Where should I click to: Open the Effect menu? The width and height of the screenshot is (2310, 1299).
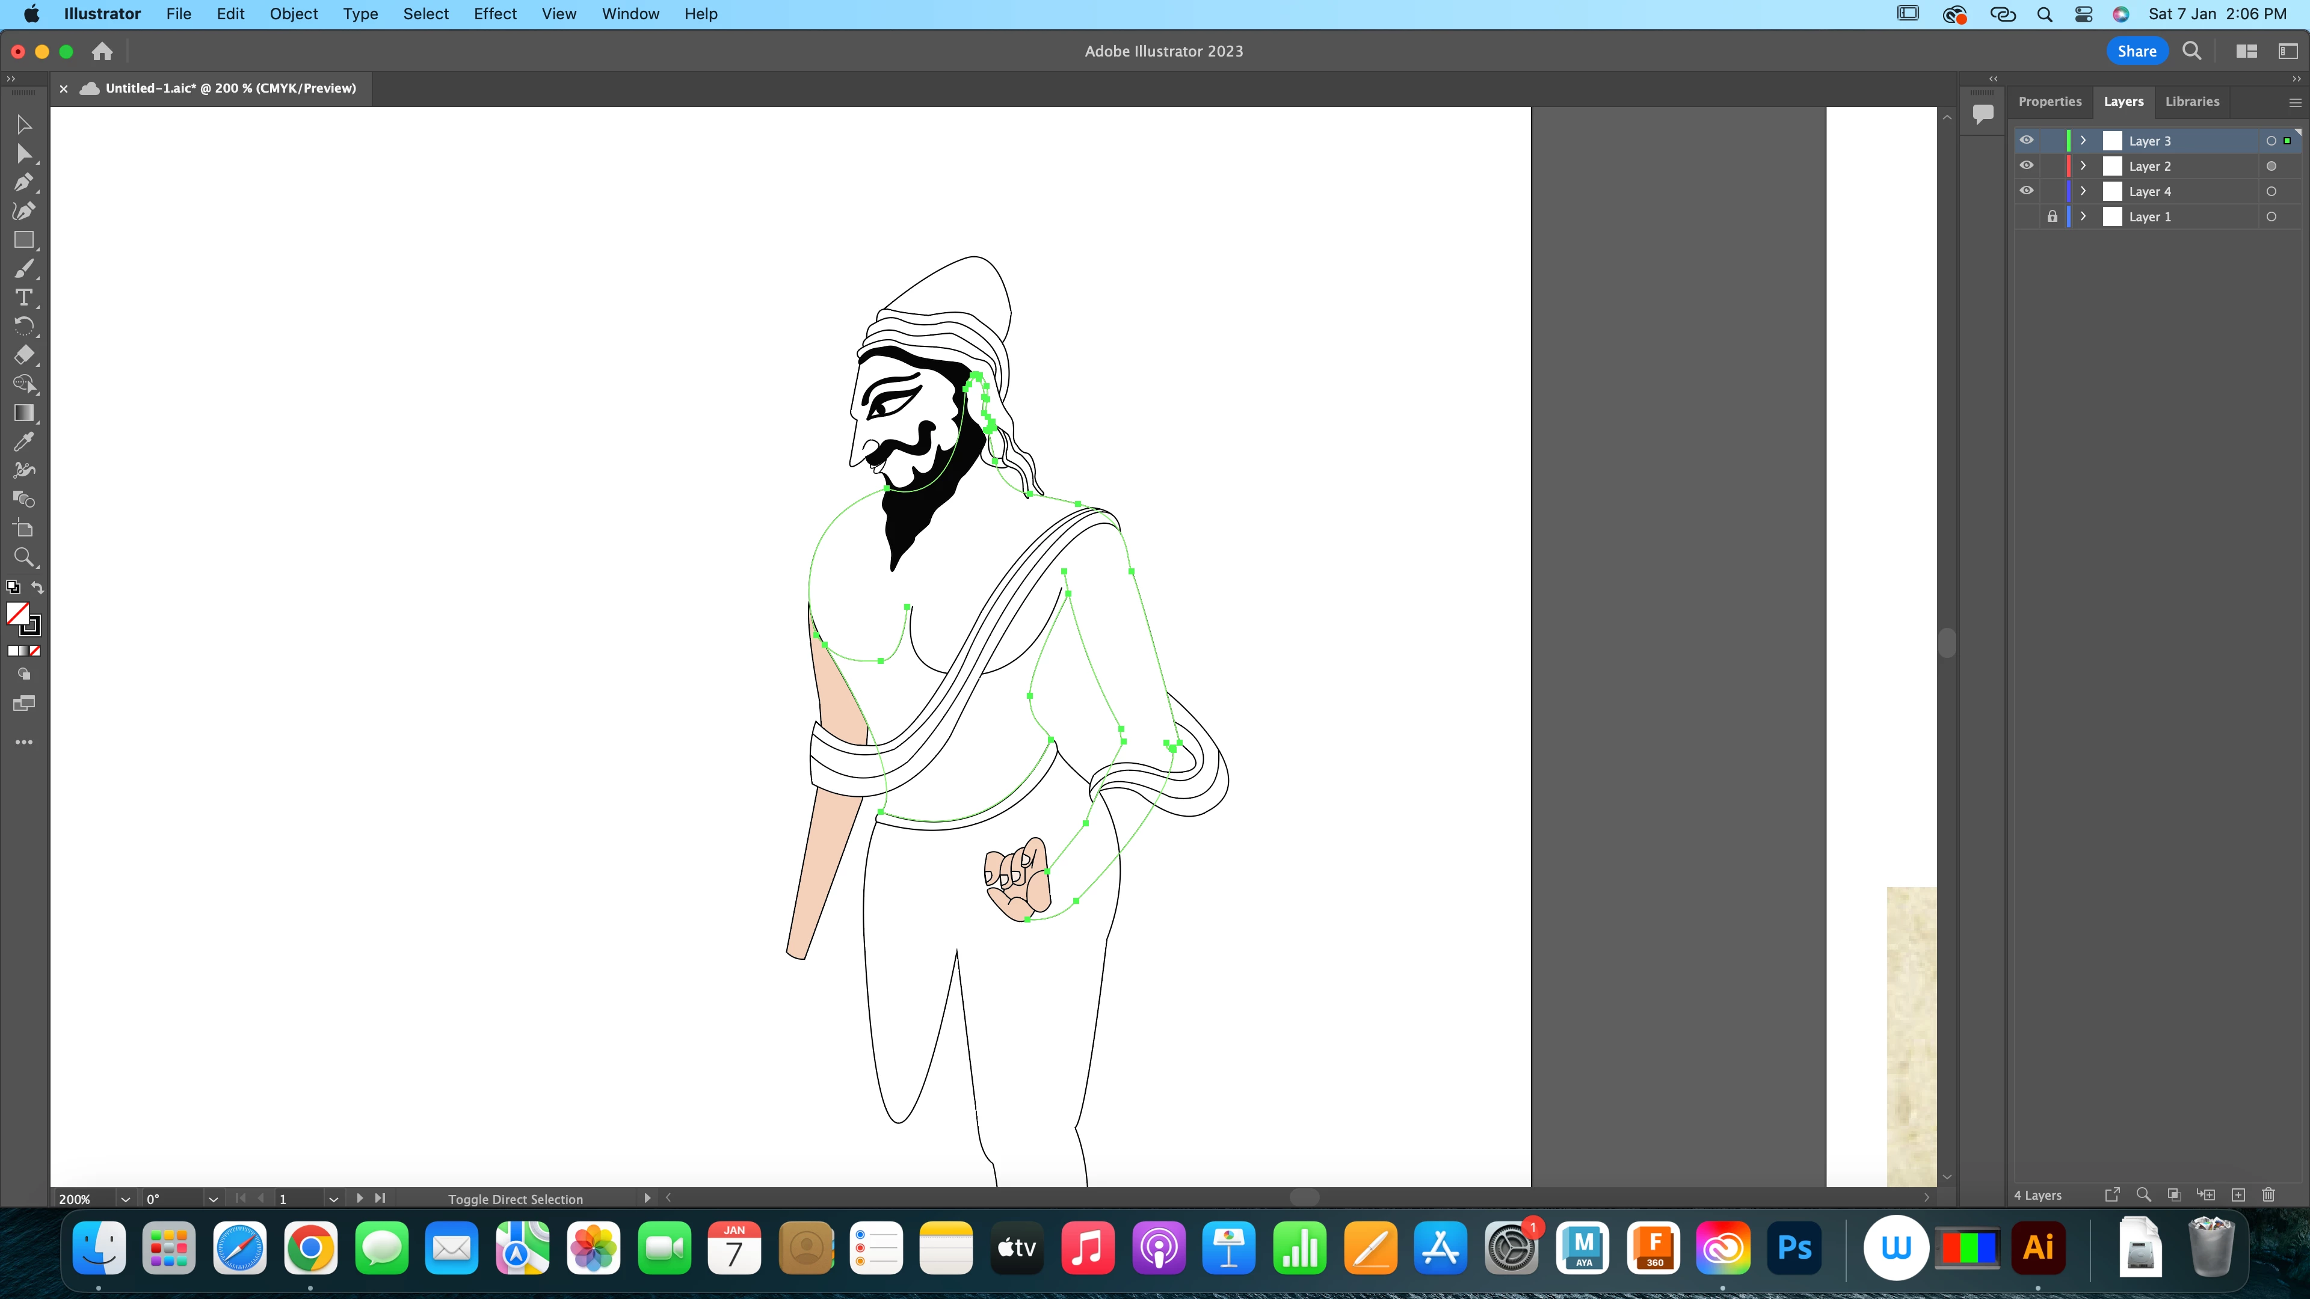point(495,13)
